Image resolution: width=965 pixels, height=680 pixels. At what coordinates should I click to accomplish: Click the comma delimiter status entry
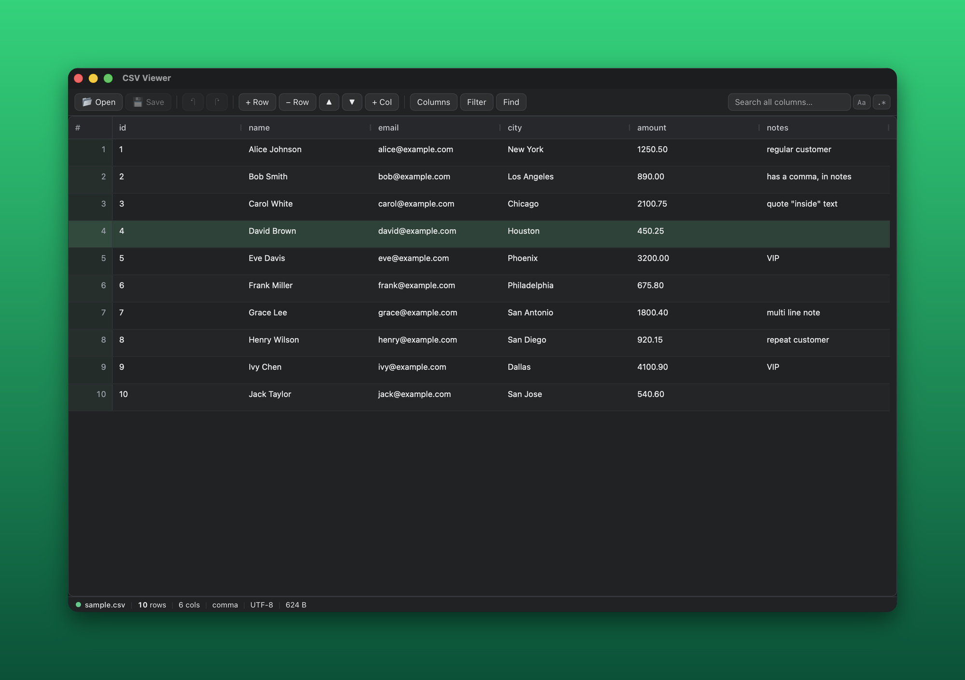[x=225, y=605]
